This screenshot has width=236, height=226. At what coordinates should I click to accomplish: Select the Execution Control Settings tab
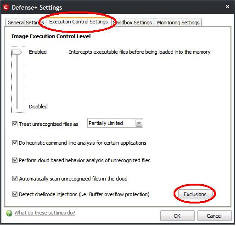pyautogui.click(x=79, y=22)
